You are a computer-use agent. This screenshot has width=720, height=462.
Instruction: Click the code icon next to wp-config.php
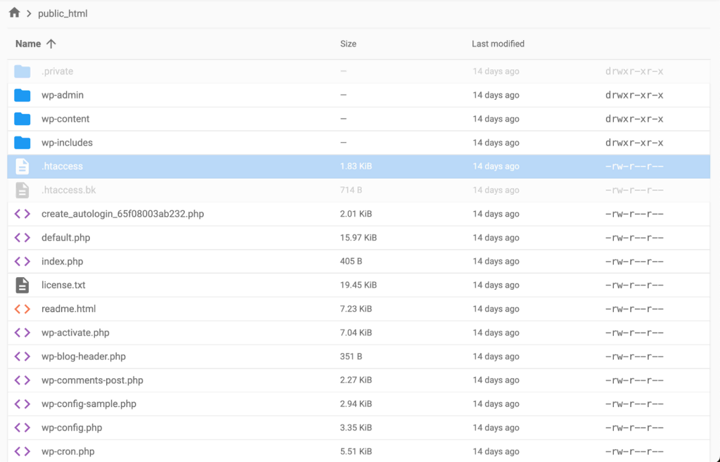[x=22, y=427]
